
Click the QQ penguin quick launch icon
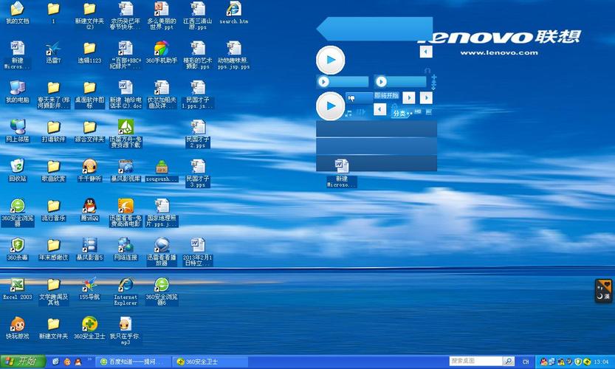[78, 362]
